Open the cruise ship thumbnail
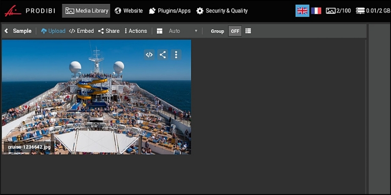Viewport: 391px width, 195px height. coord(96,97)
